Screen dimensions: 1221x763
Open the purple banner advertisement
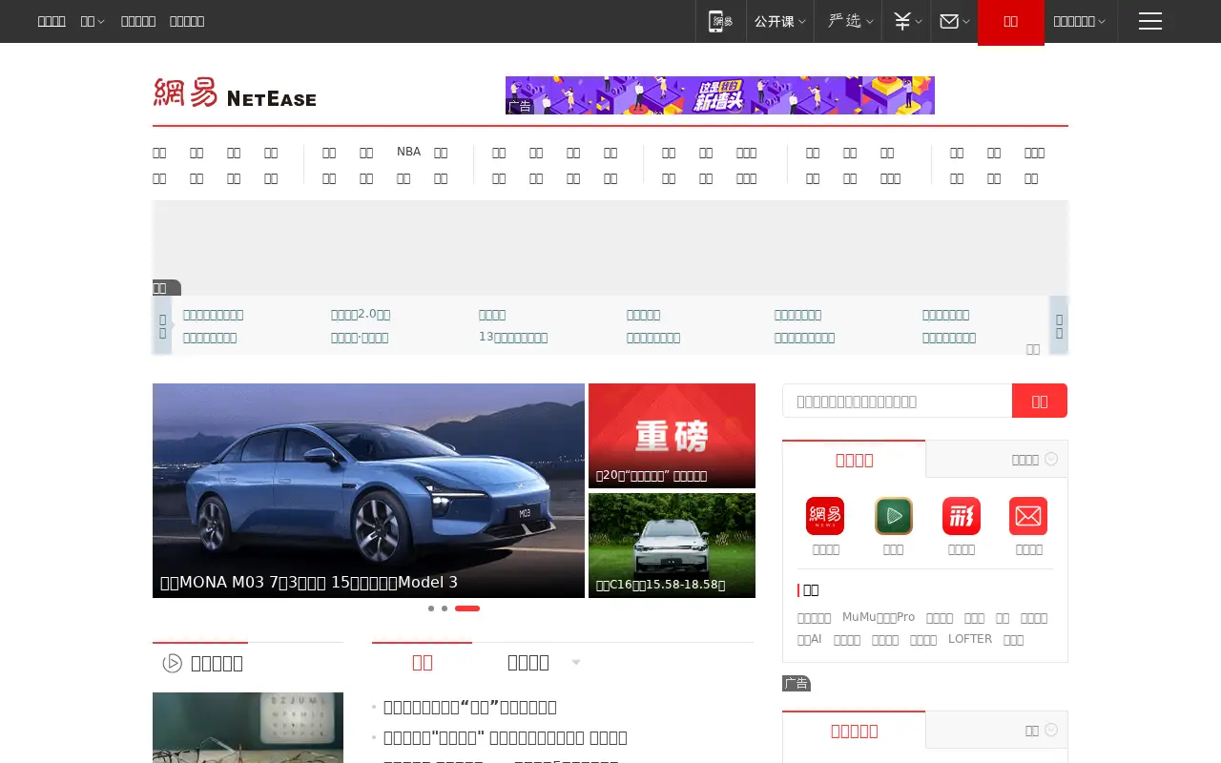coord(720,95)
